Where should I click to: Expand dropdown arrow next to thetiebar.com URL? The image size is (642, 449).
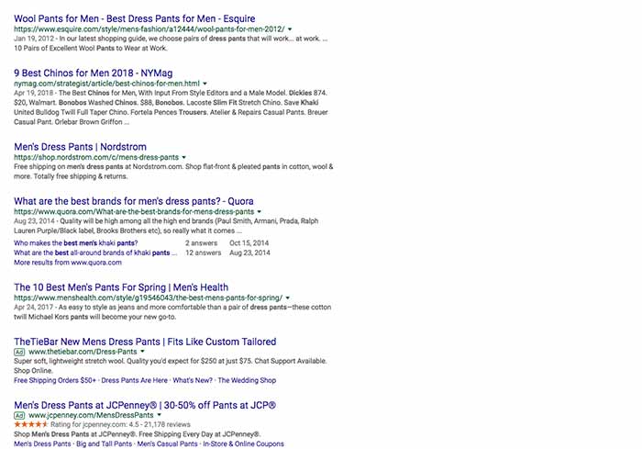pos(142,352)
